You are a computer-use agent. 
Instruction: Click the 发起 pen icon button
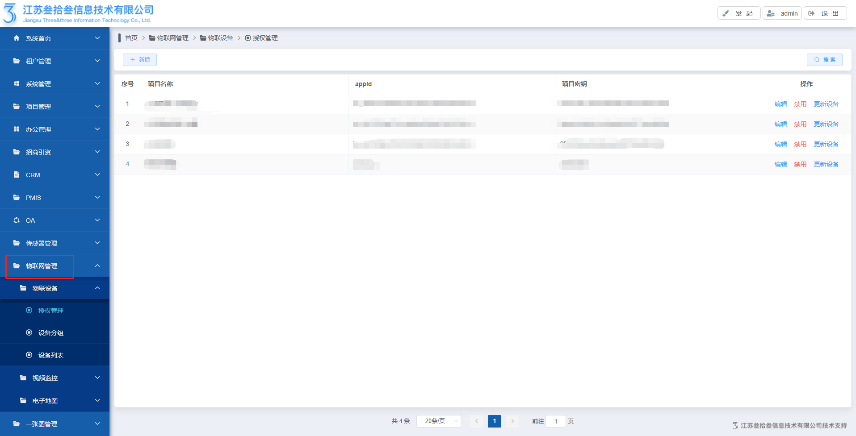[726, 13]
